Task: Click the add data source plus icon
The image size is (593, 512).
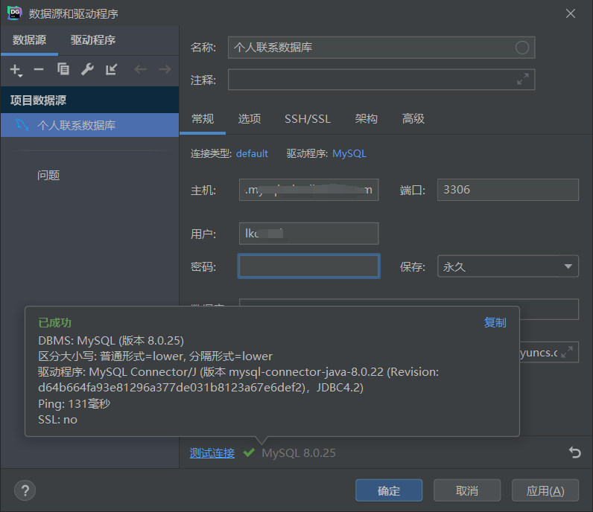Action: (x=15, y=69)
